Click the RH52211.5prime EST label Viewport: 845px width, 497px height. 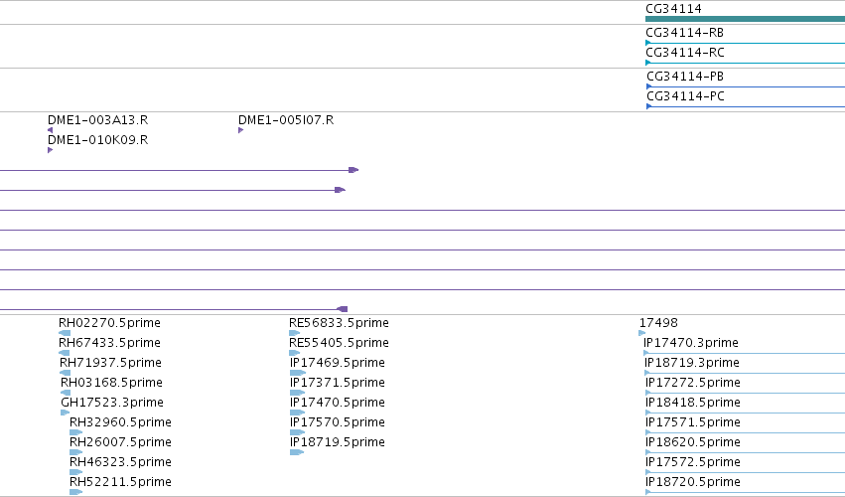pyautogui.click(x=120, y=481)
